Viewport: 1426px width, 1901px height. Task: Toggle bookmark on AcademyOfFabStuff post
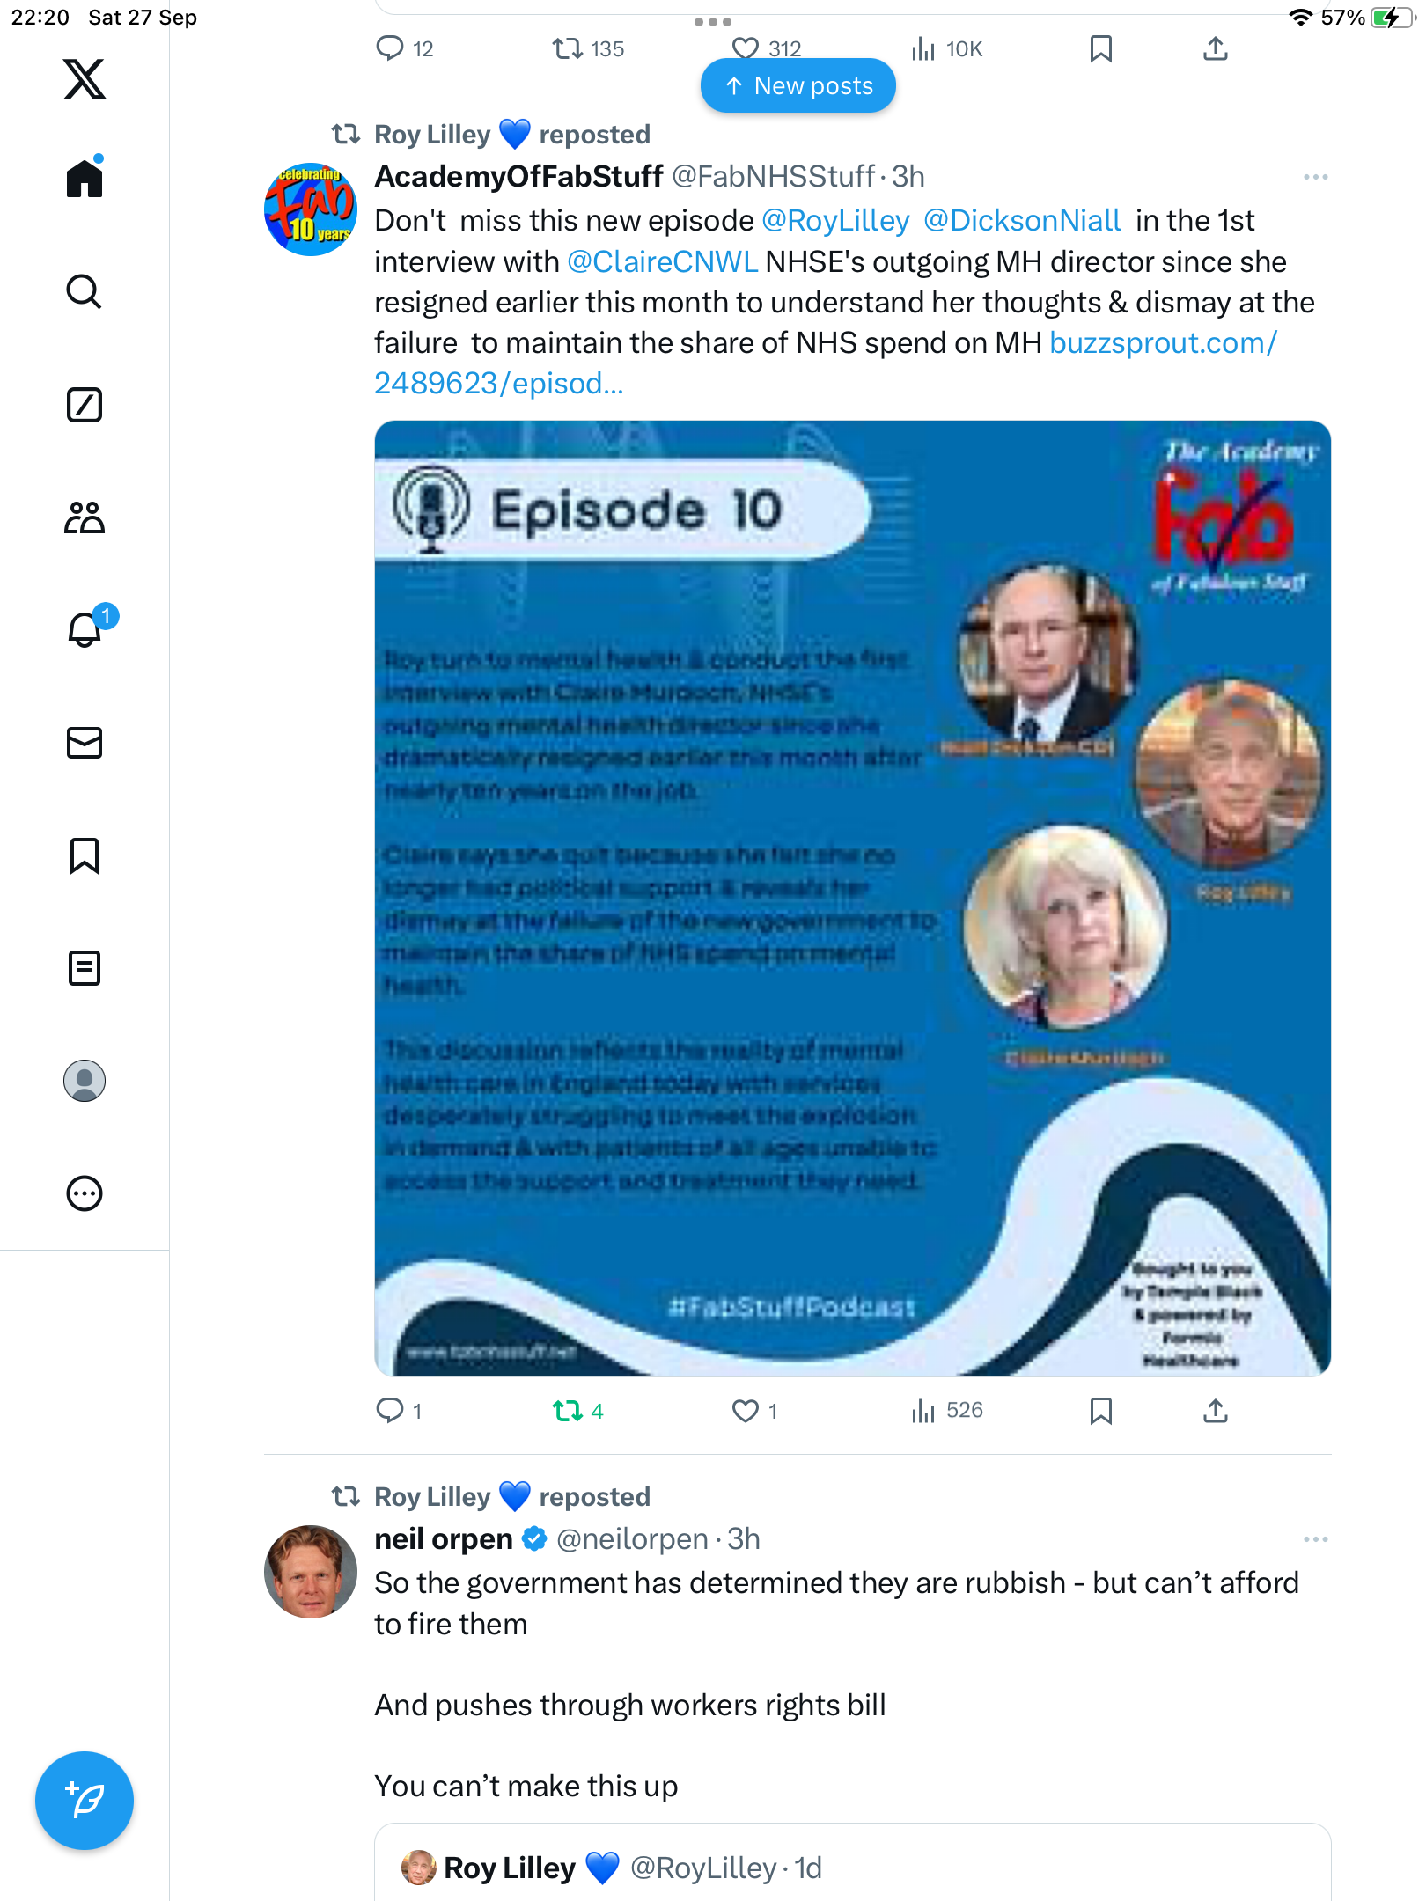coord(1100,1411)
